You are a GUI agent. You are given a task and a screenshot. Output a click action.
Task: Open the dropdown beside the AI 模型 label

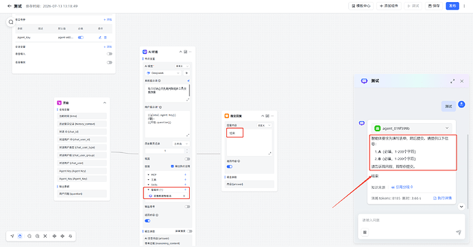(x=182, y=66)
